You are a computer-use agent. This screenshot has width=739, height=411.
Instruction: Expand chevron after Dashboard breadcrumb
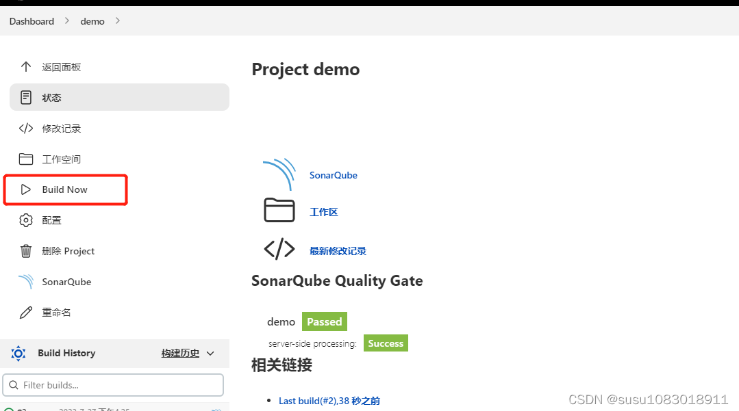point(67,21)
